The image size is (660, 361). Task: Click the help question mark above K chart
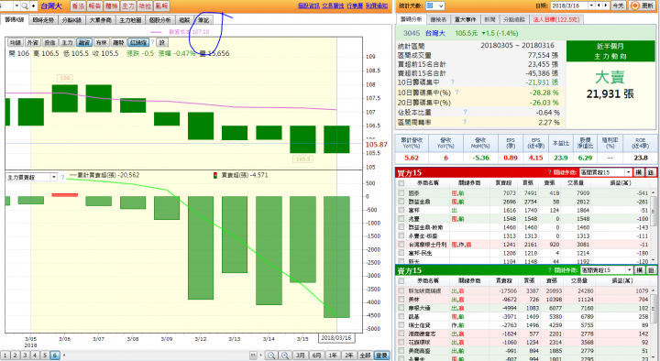point(153,42)
